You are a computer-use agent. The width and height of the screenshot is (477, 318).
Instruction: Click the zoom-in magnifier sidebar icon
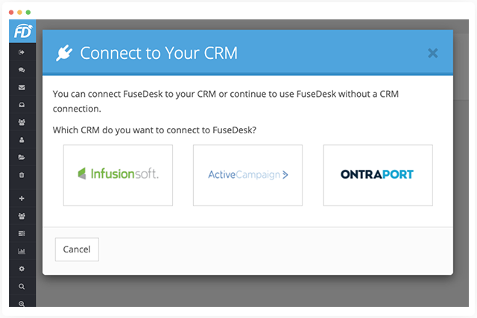click(x=22, y=303)
